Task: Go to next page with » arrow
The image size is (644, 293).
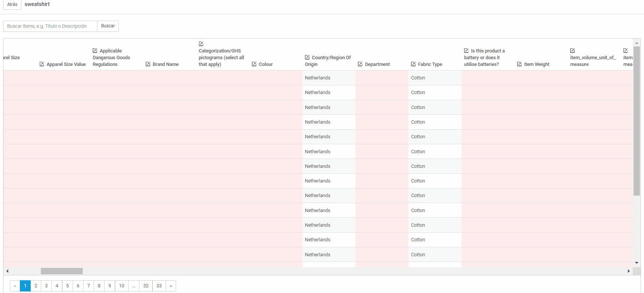Action: [171, 286]
